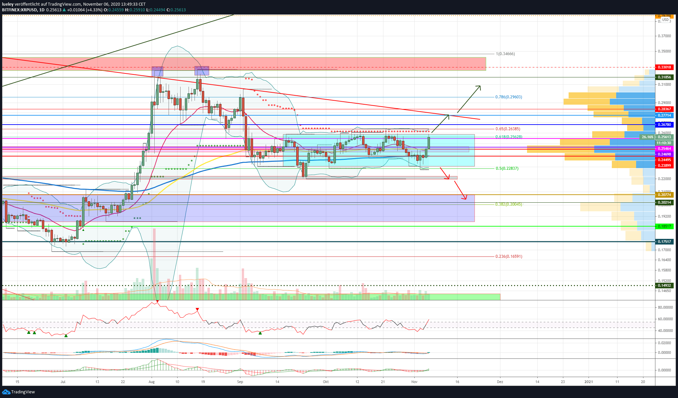Viewport: 678px width, 398px height.
Task: Click the green up-triangle beside +0.01064
Action: (x=64, y=10)
